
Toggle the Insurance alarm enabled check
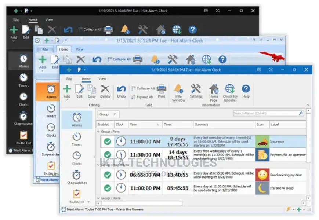pyautogui.click(x=108, y=142)
